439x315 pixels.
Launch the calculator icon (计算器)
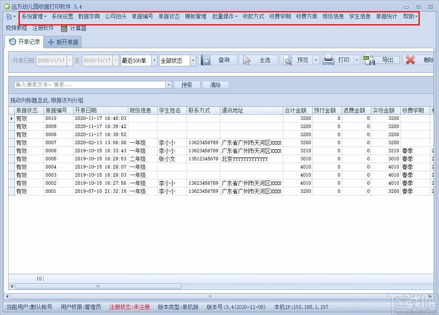[x=64, y=28]
